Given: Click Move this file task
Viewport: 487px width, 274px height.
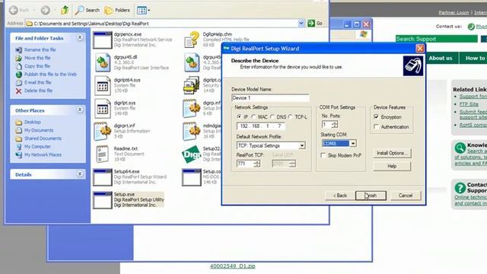Looking at the screenshot, I should [x=37, y=58].
